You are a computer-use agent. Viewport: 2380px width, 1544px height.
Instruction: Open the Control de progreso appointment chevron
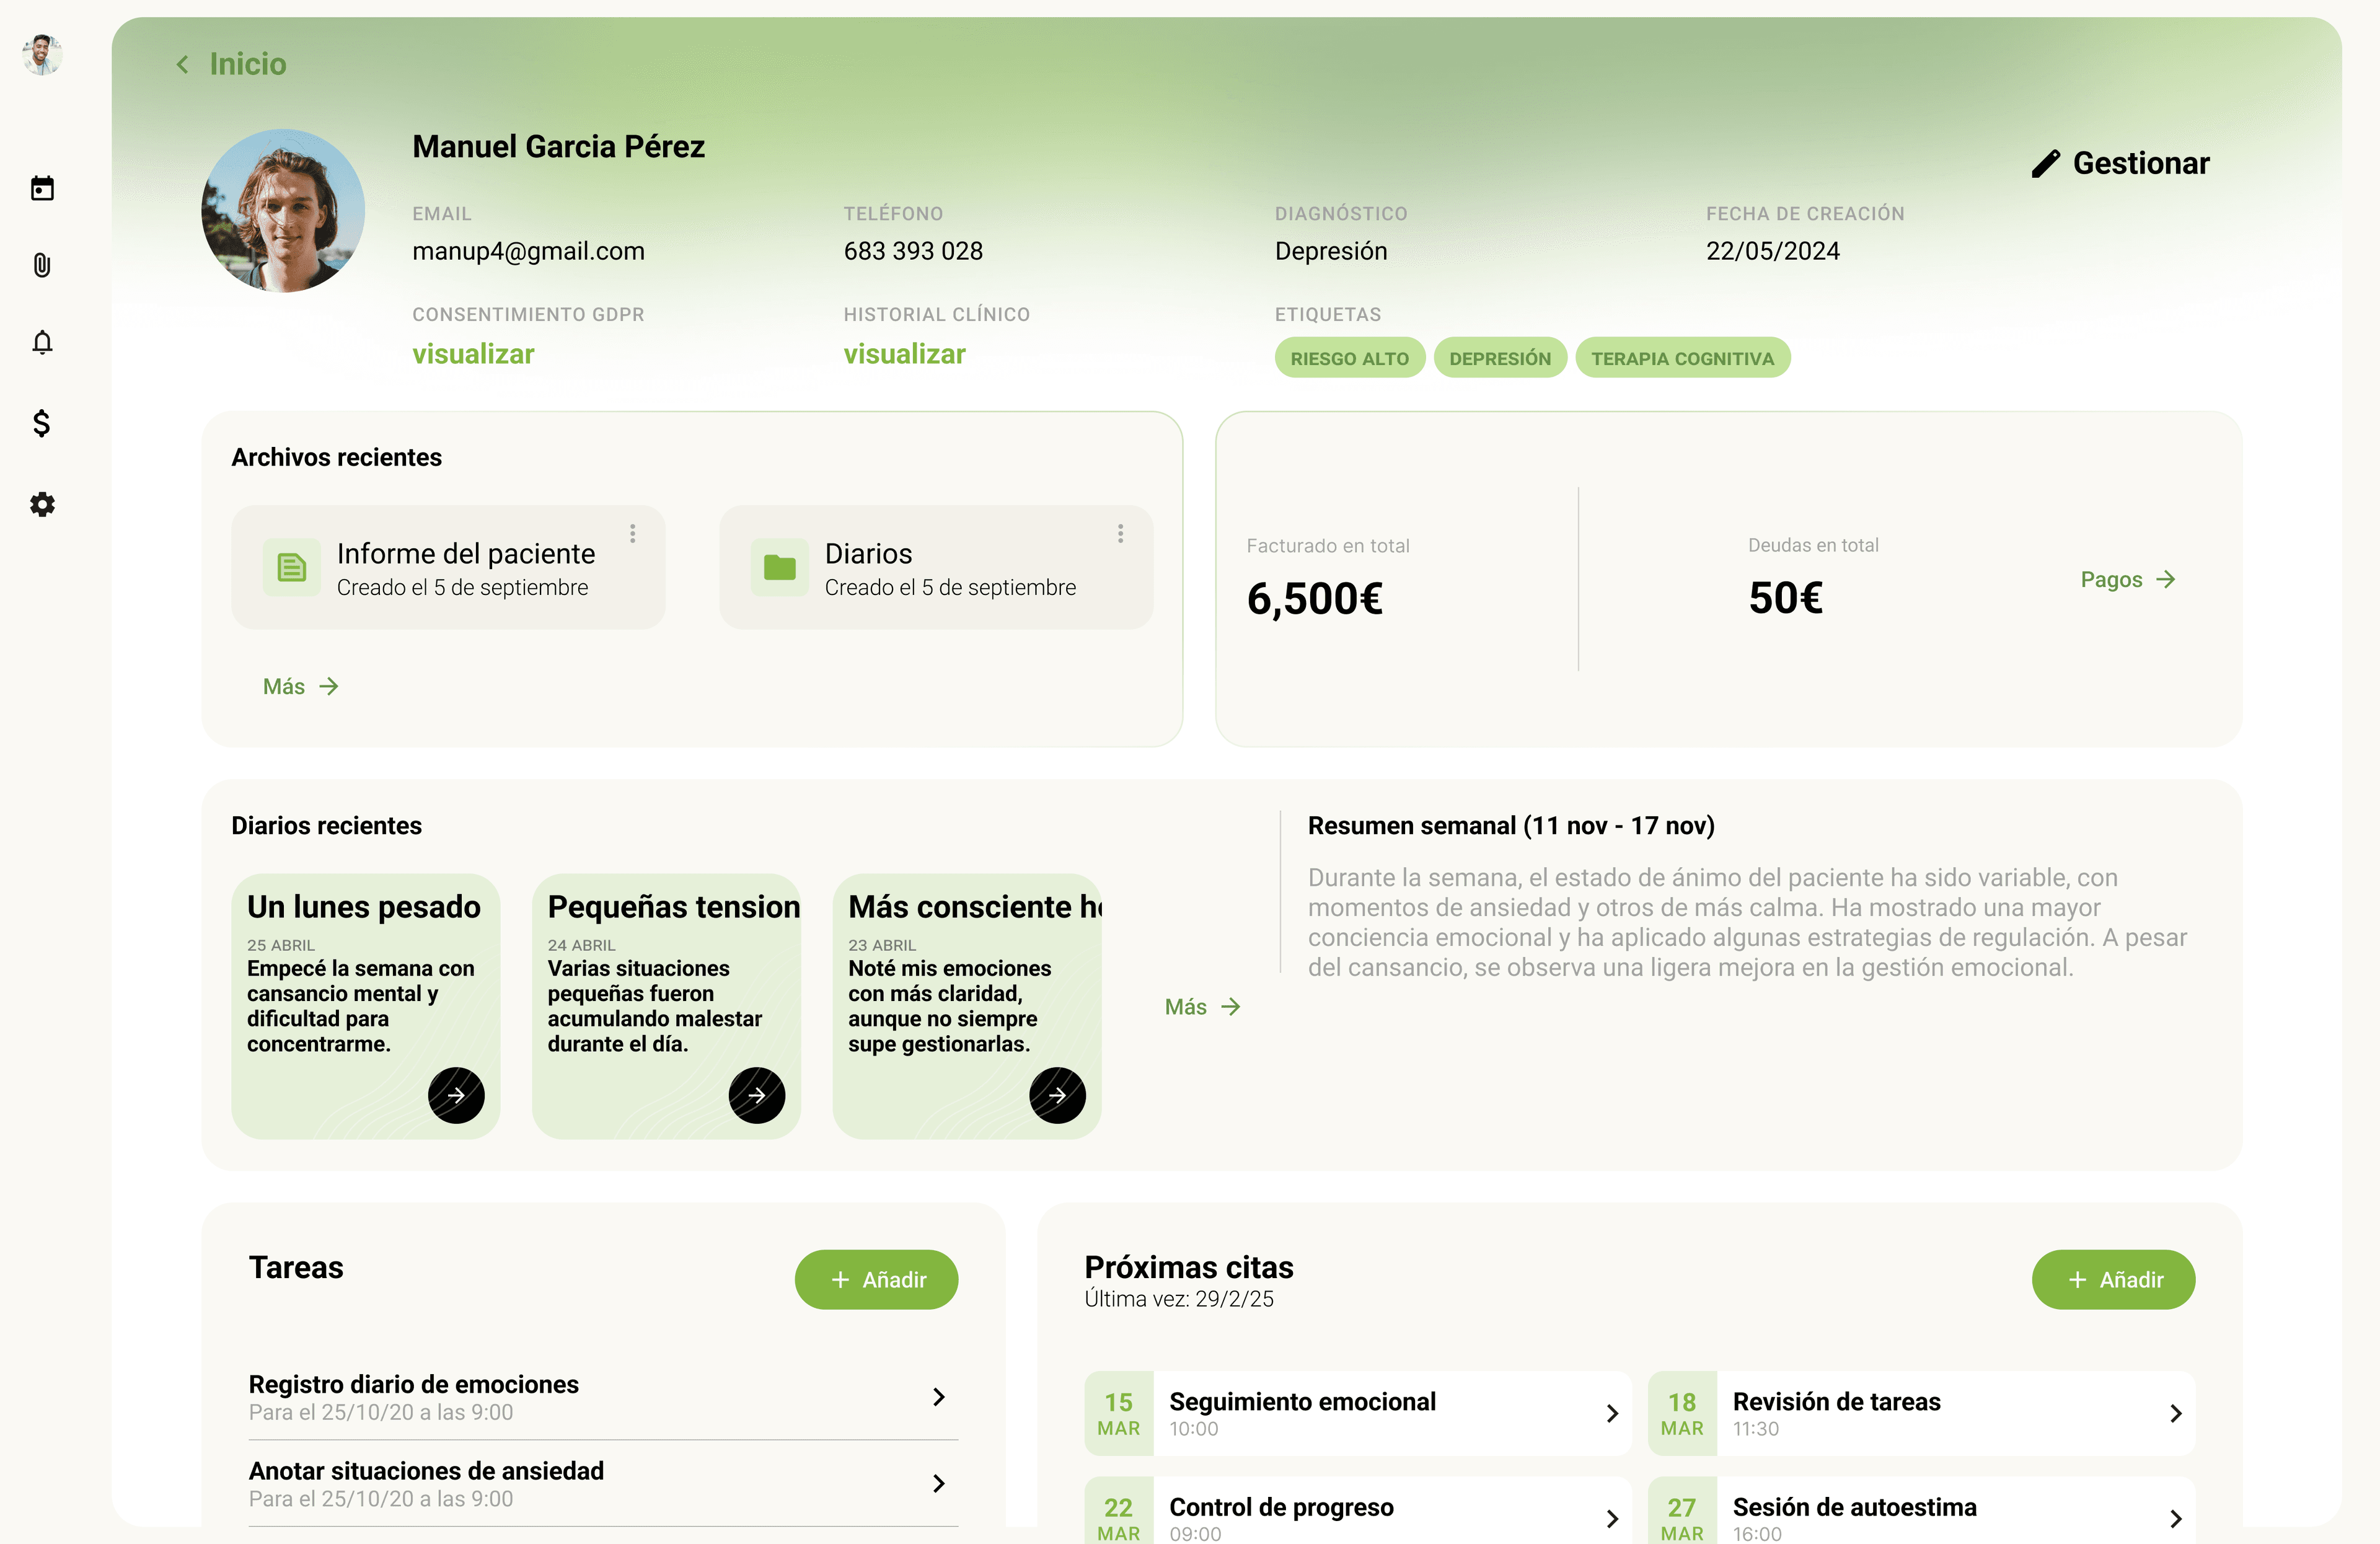(x=1612, y=1519)
